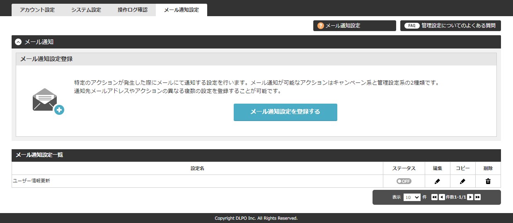This screenshot has width=513, height=223.
Task: Click the 件数1-1/1 page count text
Action: (456, 197)
